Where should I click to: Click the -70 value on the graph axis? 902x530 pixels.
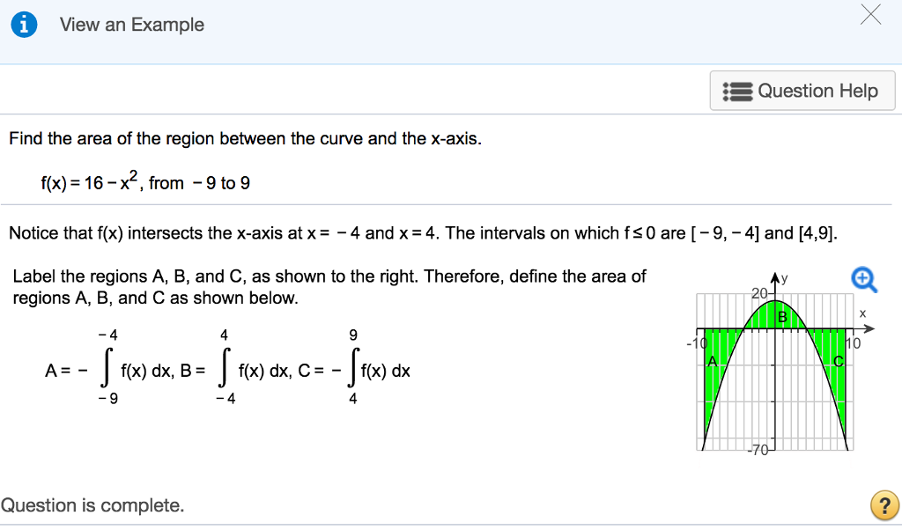point(759,448)
